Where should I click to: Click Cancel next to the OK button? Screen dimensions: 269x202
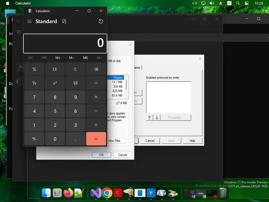tap(123, 155)
